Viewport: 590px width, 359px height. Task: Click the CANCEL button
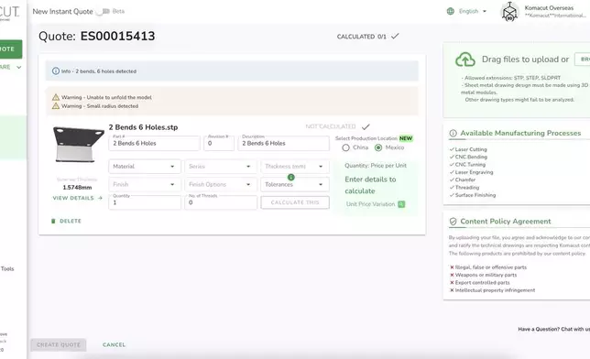pos(114,344)
